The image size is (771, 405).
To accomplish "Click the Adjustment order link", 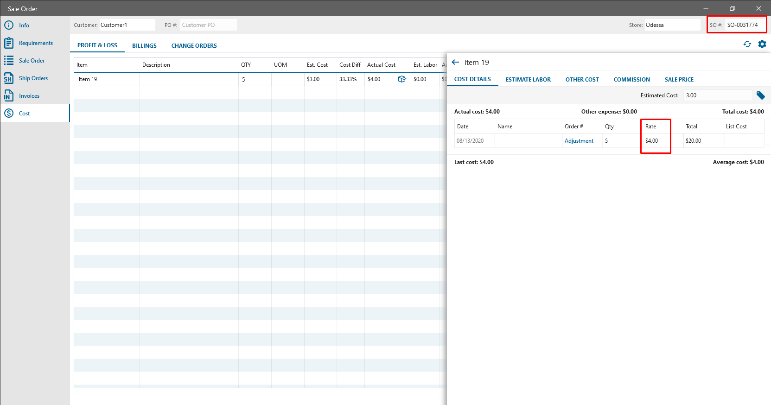I will (579, 141).
